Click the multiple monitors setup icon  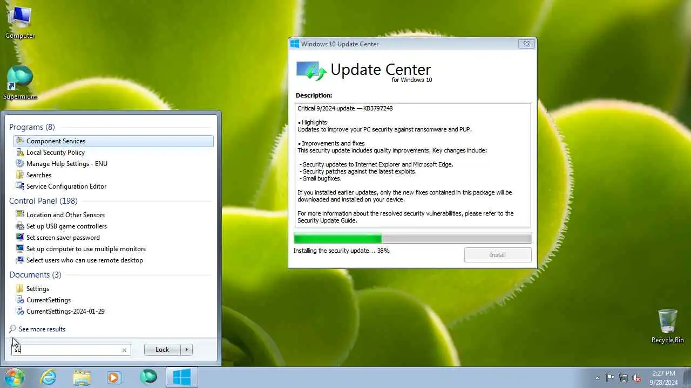pos(20,249)
